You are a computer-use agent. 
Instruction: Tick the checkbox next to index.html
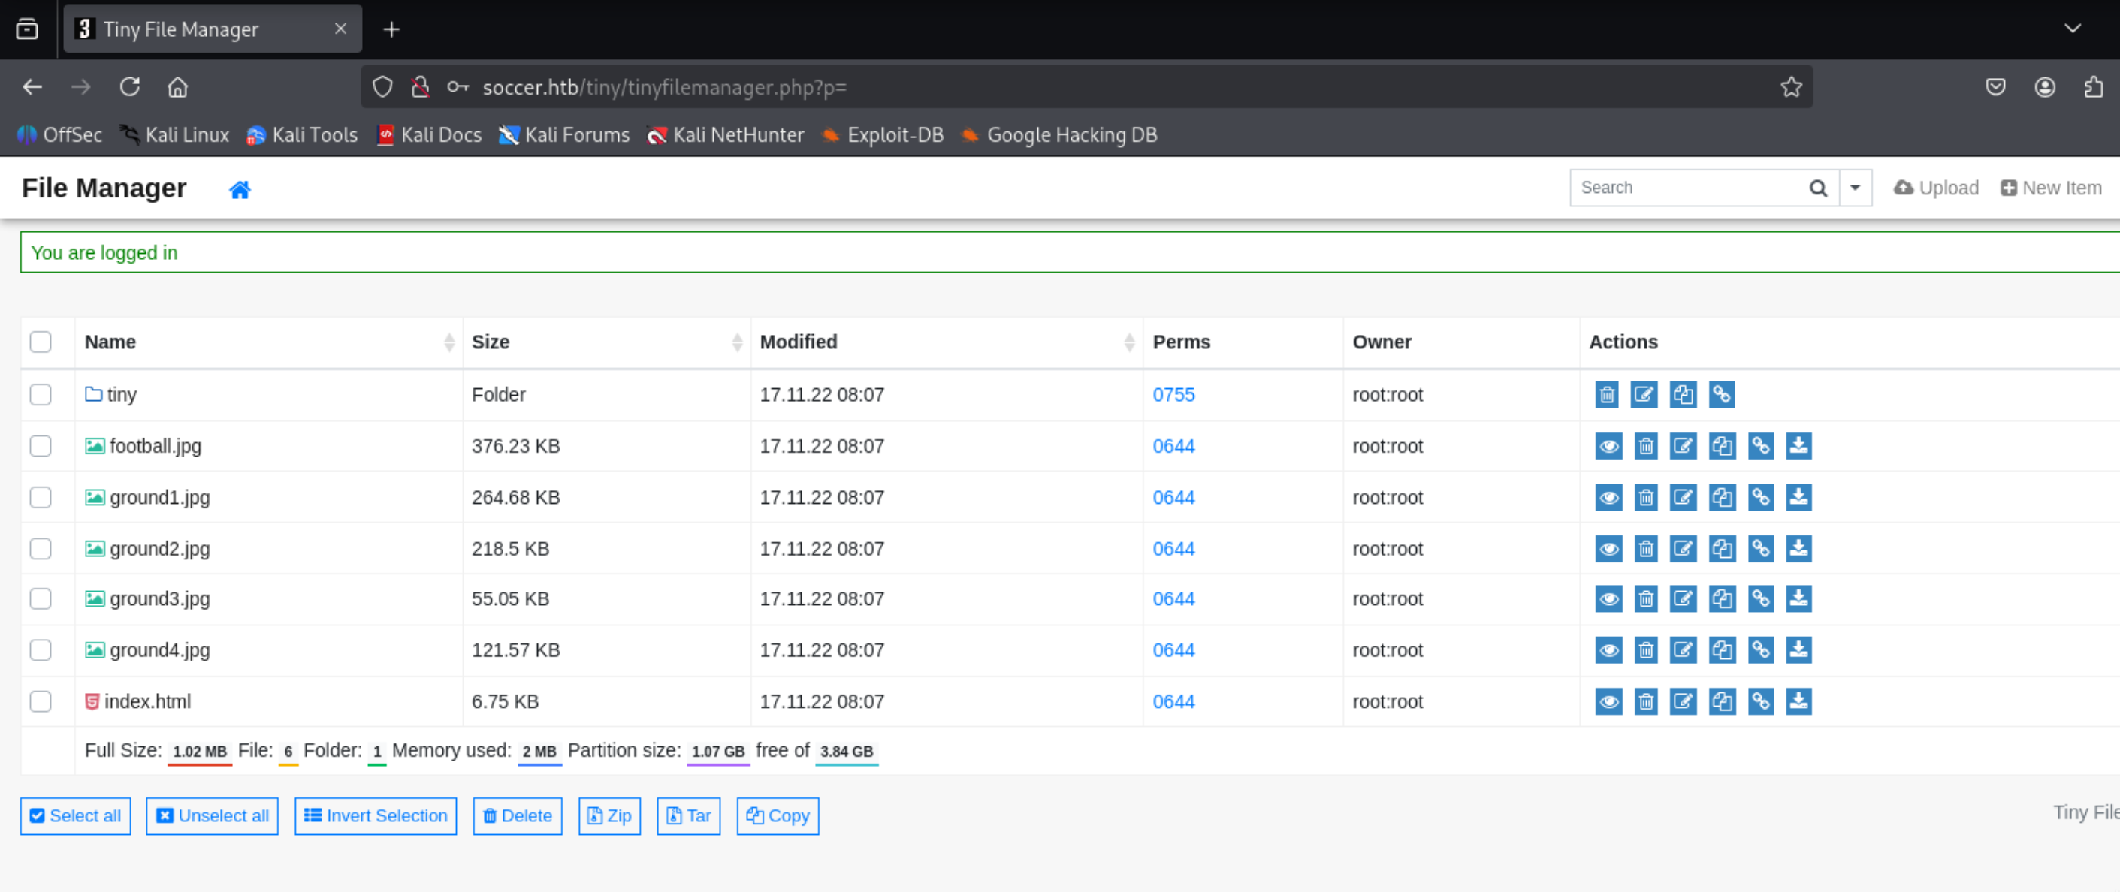tap(41, 701)
